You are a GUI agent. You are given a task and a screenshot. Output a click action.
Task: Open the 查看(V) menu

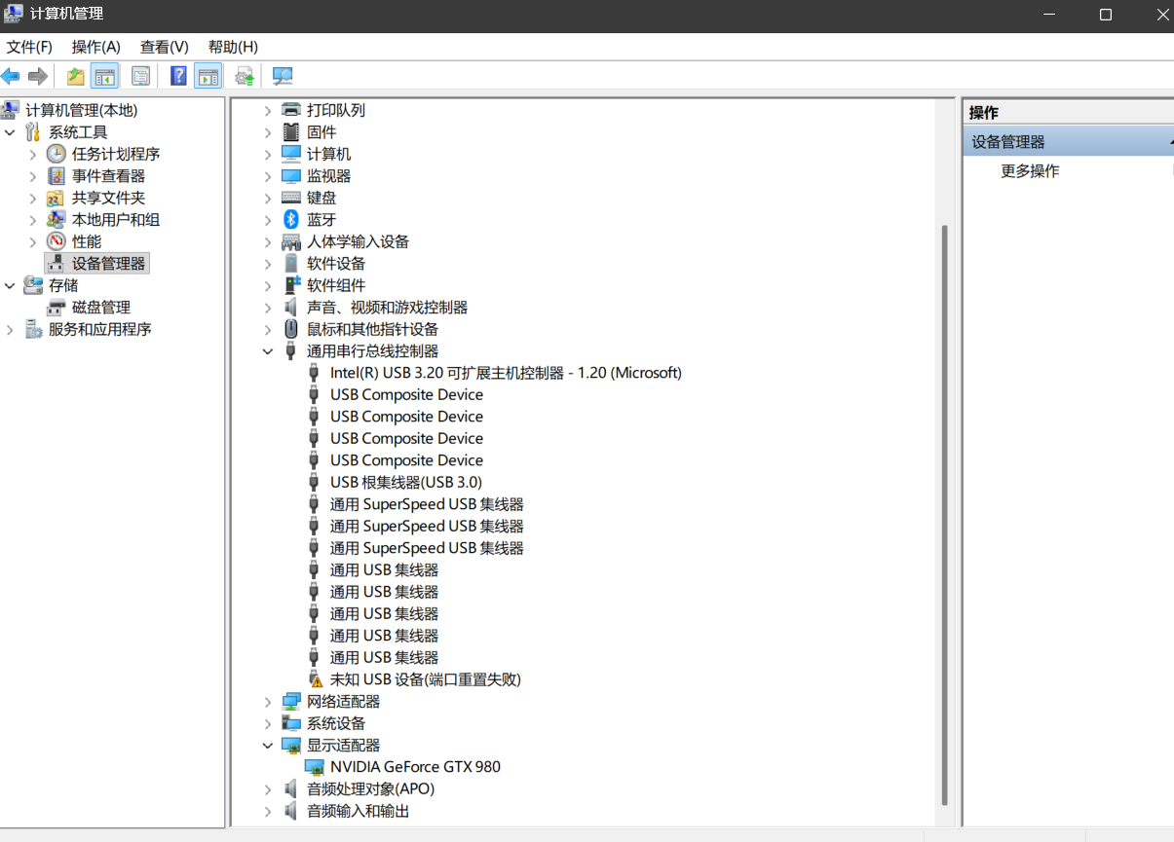click(x=164, y=47)
